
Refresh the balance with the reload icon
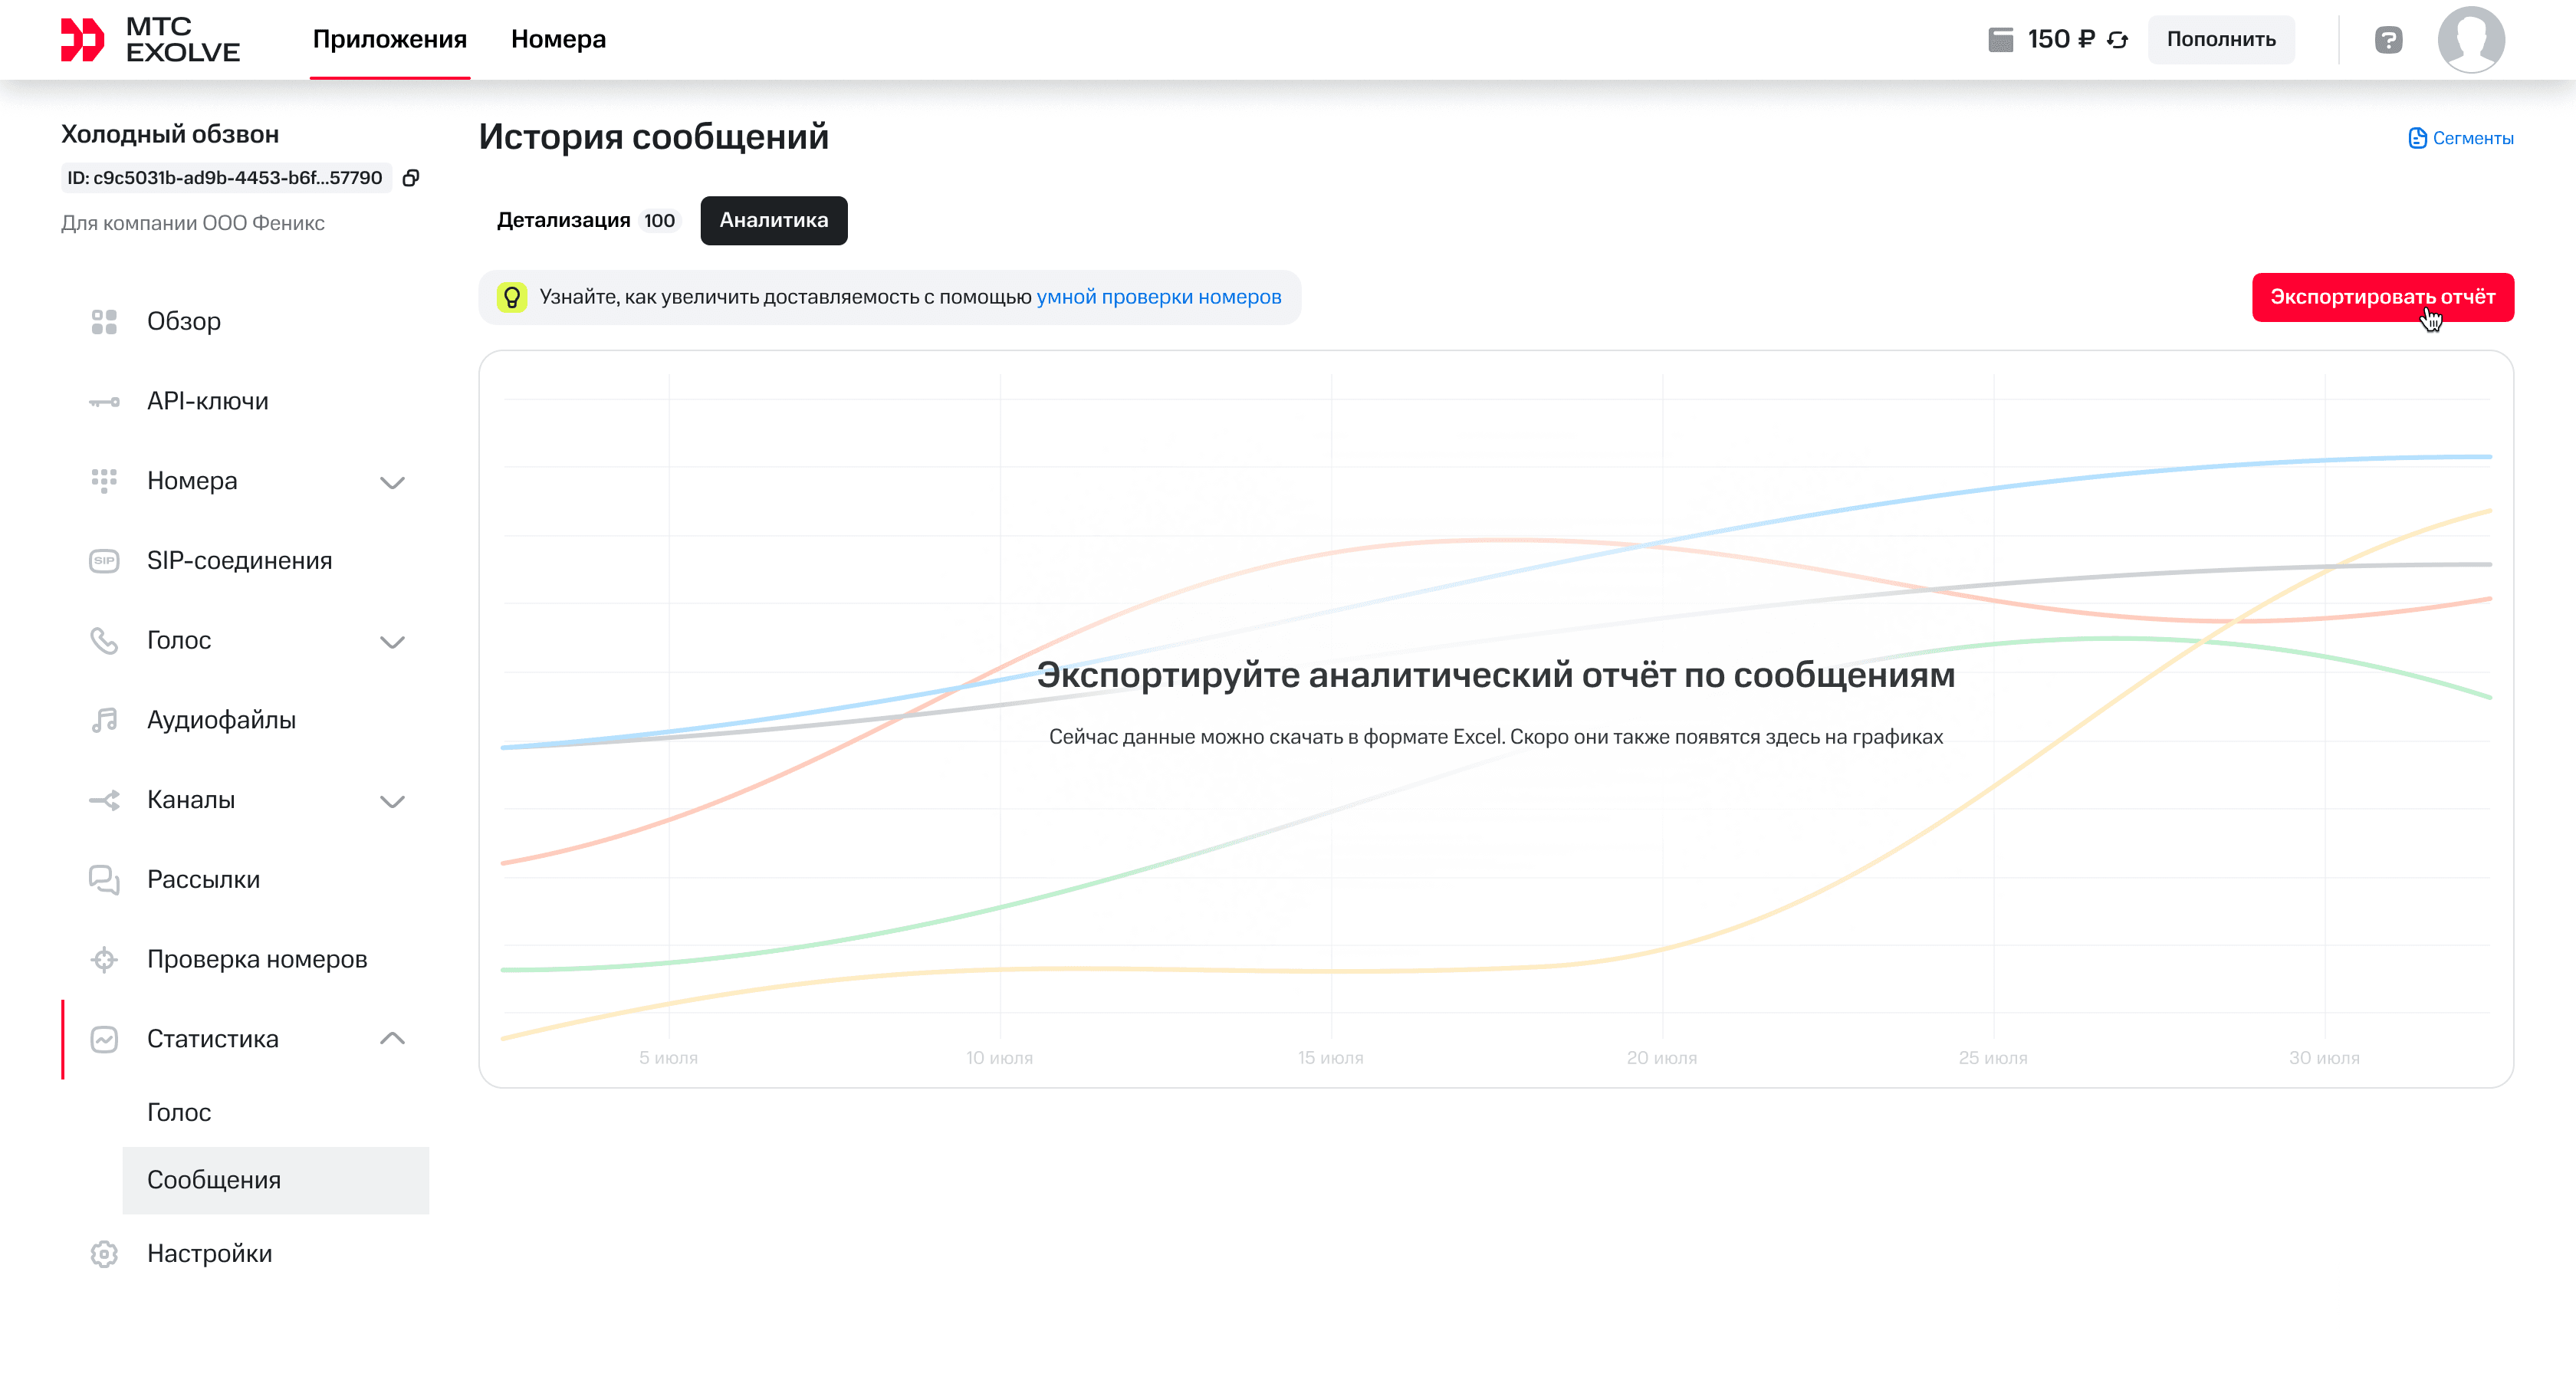(x=2118, y=40)
